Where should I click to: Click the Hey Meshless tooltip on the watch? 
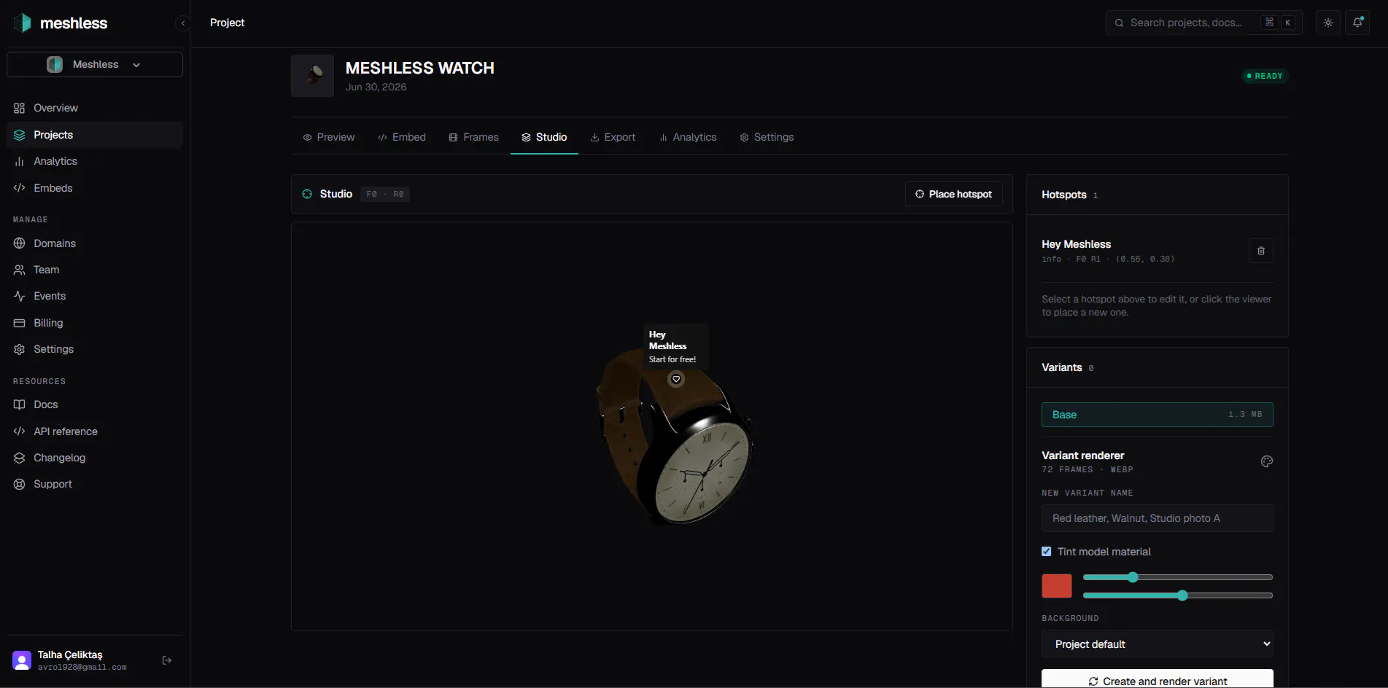(x=675, y=346)
